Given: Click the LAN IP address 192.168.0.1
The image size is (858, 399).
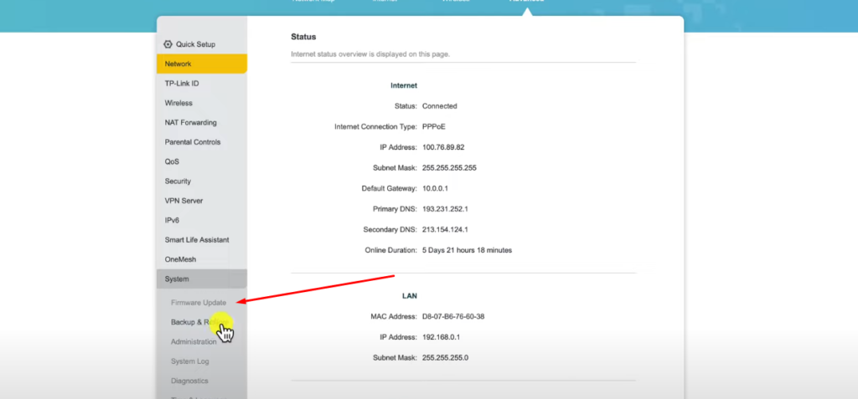Looking at the screenshot, I should pos(441,337).
